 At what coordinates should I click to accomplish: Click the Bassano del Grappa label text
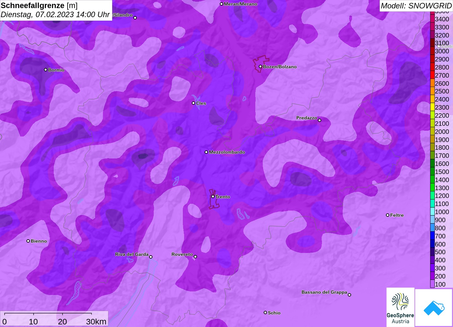[x=324, y=292]
